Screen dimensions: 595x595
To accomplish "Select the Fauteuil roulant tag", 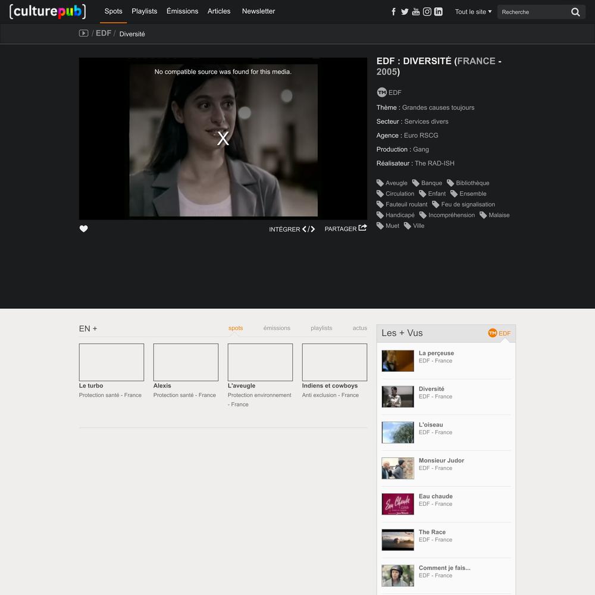I will point(402,204).
